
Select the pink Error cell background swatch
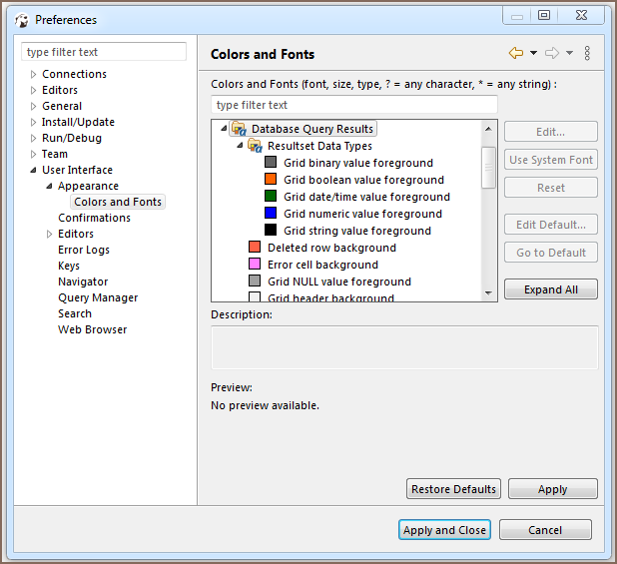(255, 265)
